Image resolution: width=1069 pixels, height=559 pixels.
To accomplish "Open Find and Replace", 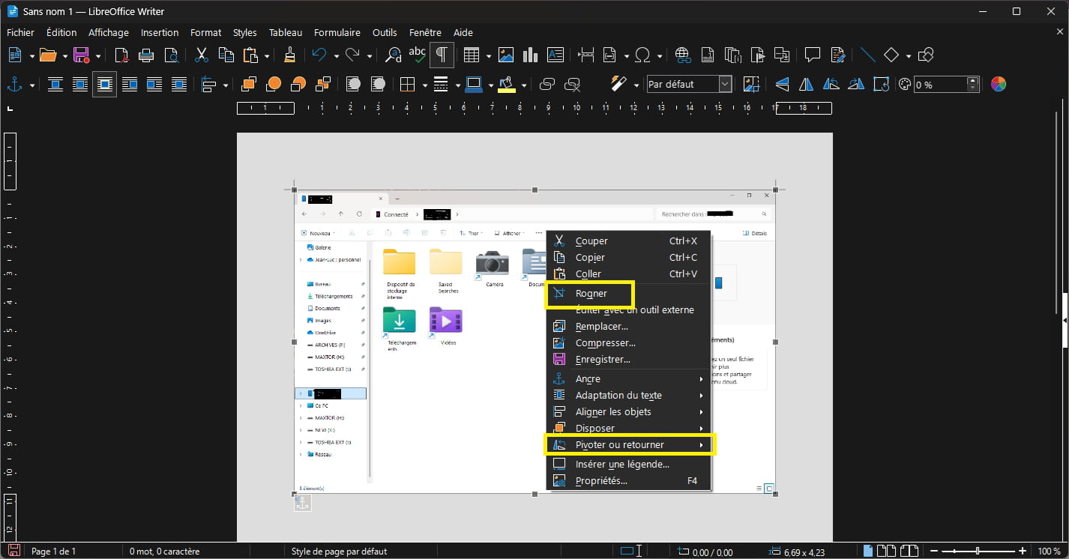I will pyautogui.click(x=394, y=55).
